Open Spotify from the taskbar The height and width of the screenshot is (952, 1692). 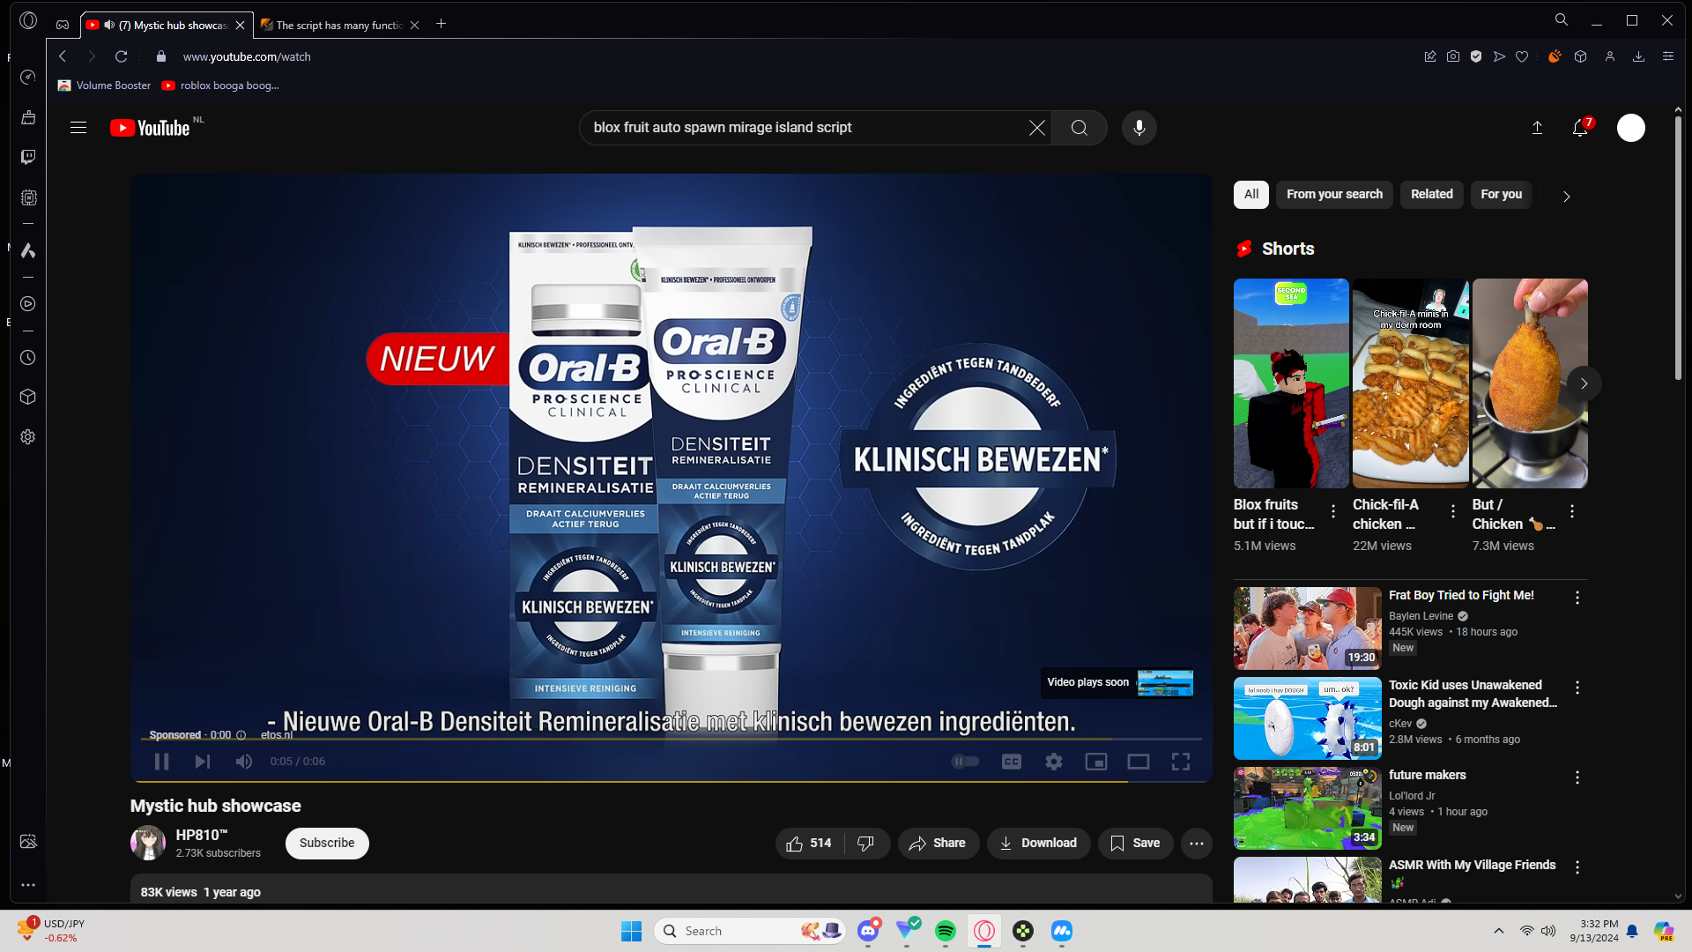946,931
